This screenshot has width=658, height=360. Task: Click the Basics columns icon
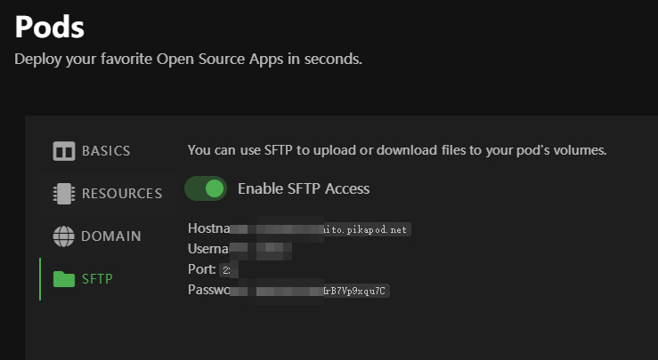coord(64,151)
